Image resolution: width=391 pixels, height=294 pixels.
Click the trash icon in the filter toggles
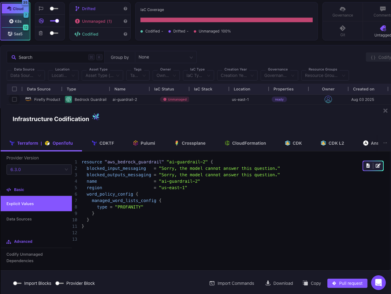[41, 33]
